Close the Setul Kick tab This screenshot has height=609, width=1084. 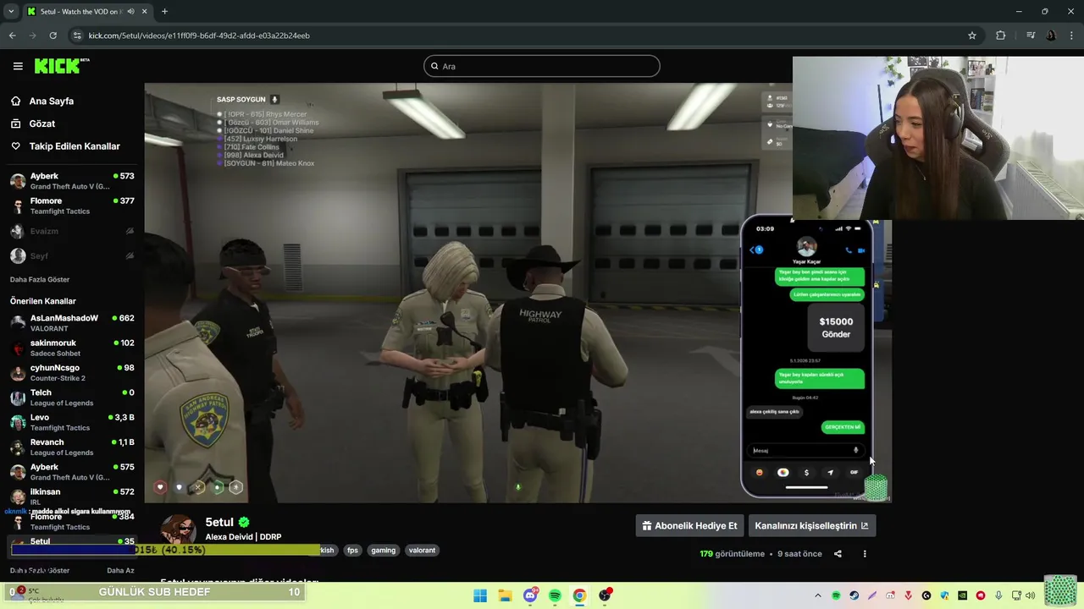(x=145, y=12)
